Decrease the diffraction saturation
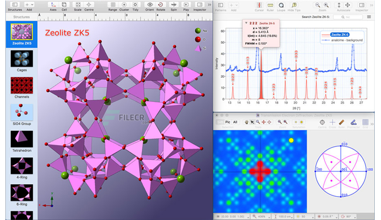 point(296,122)
